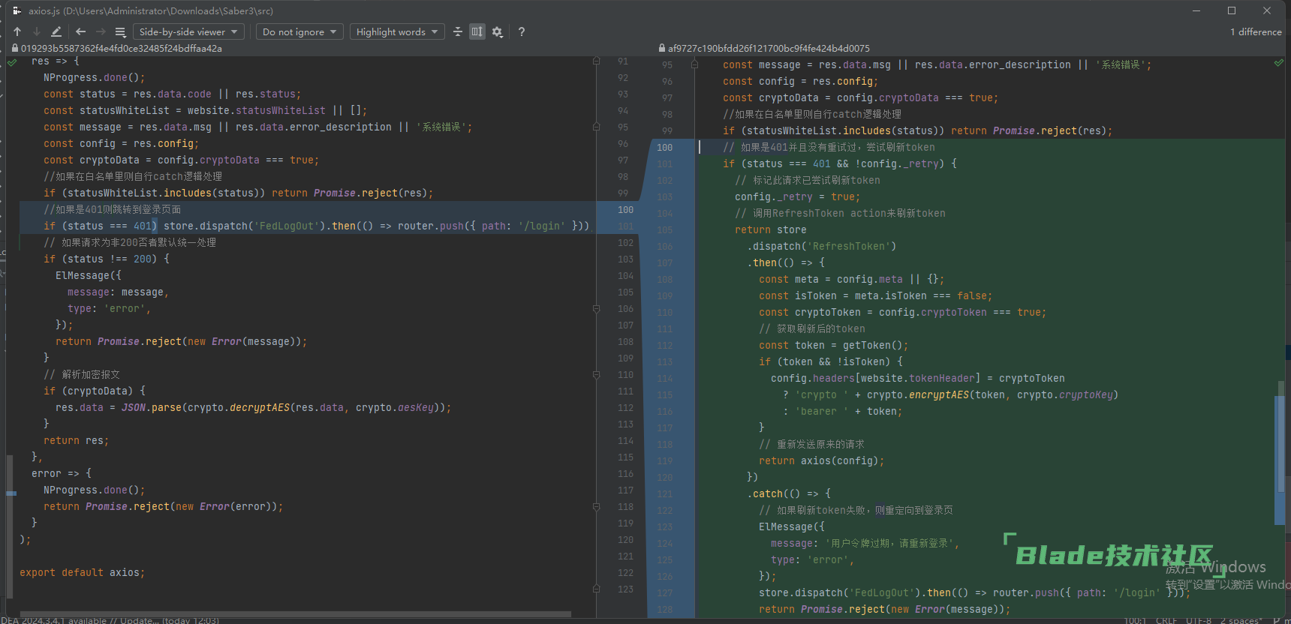Screen dimensions: 1291x624
Task: Open the Do not ignore dropdown
Action: (x=299, y=31)
